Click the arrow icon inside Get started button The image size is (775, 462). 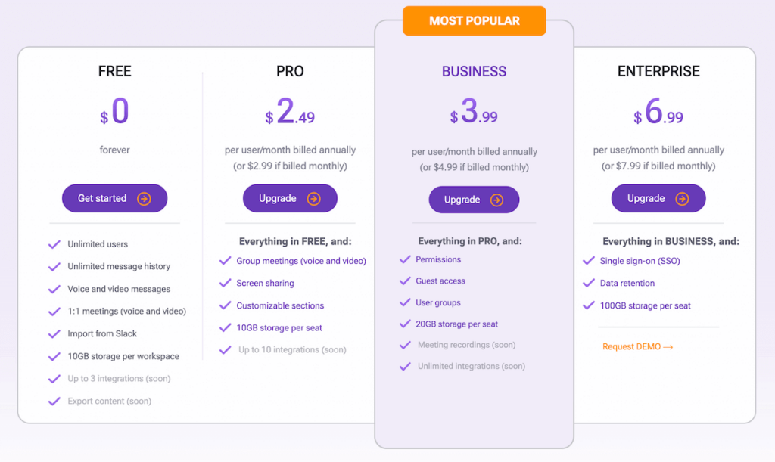click(x=142, y=198)
